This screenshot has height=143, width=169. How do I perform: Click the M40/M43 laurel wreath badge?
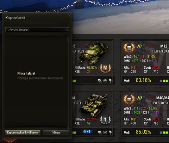[x=129, y=99]
